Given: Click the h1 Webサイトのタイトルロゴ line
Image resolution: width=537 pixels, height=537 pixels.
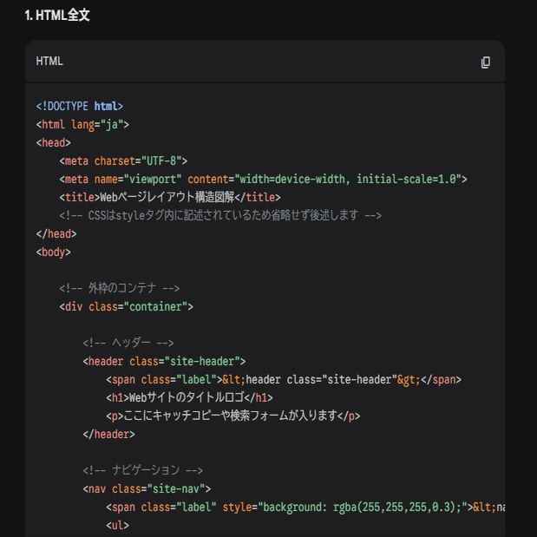Looking at the screenshot, I should click(190, 397).
